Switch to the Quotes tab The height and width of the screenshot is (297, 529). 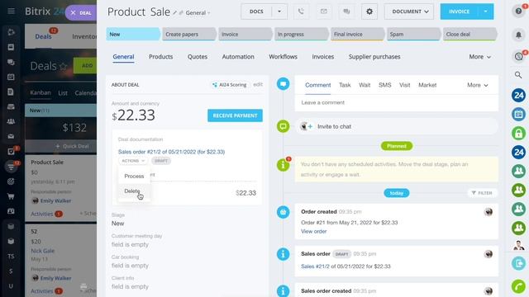pyautogui.click(x=198, y=57)
